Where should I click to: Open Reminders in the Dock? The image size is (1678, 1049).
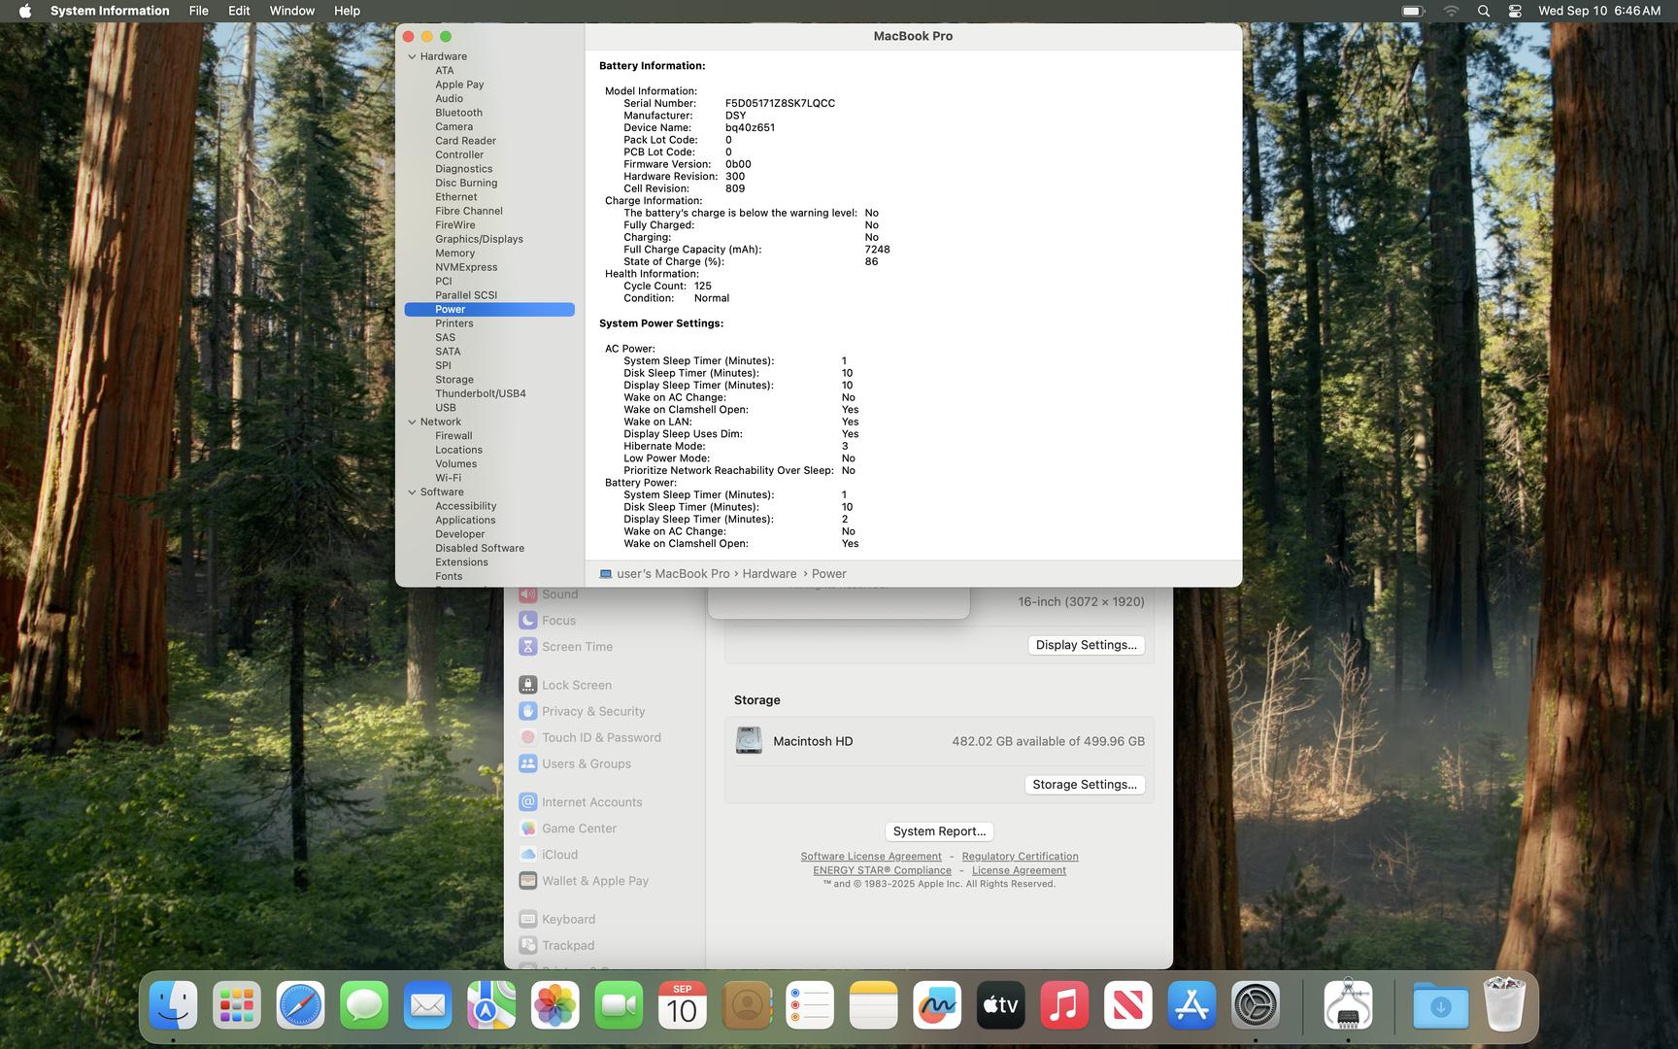[810, 1005]
